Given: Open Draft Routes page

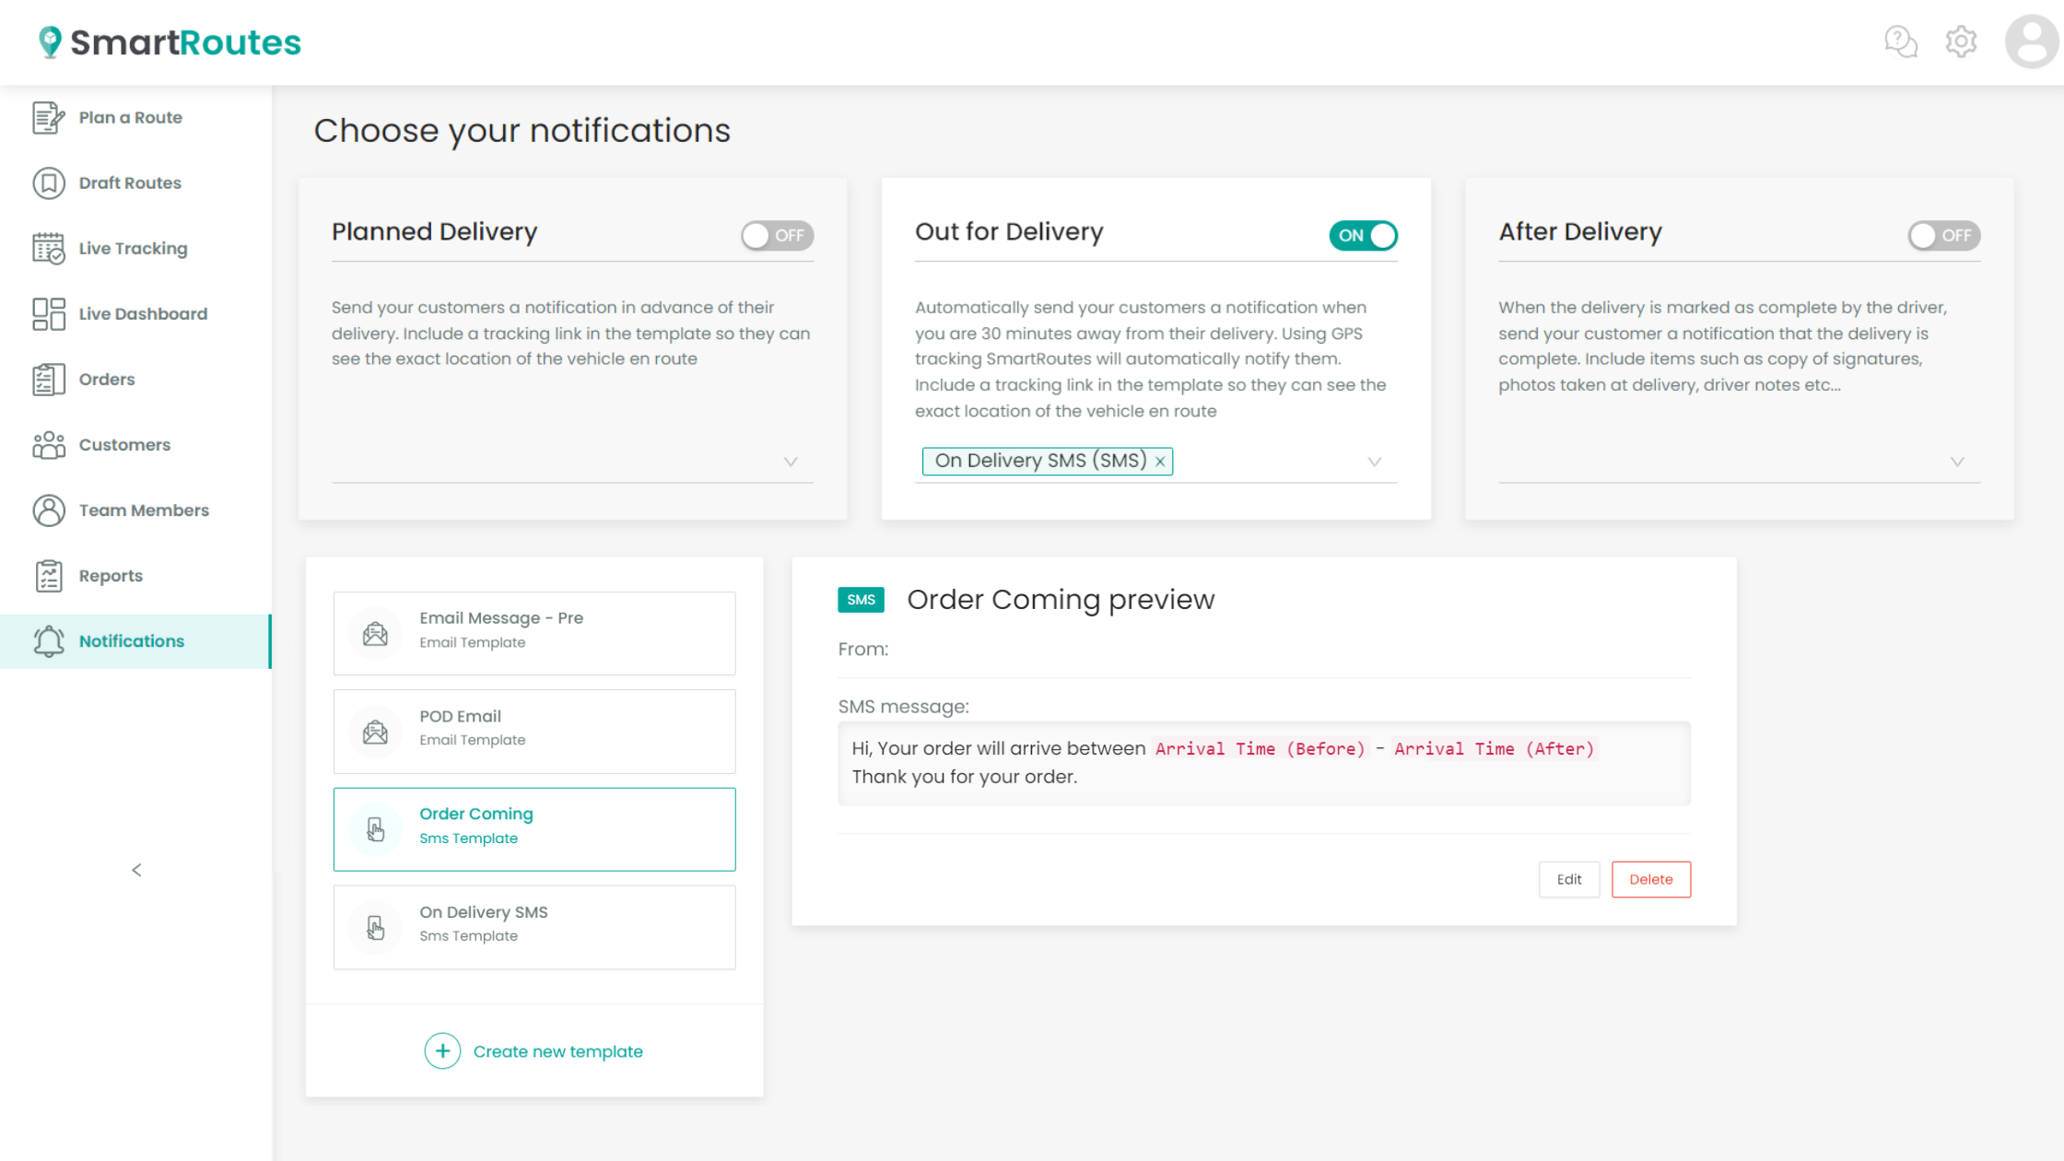Looking at the screenshot, I should [x=135, y=183].
